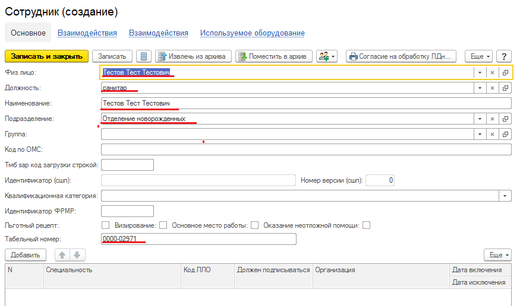Tick the Основное место работы checkbox
This screenshot has width=520, height=306.
(x=254, y=225)
